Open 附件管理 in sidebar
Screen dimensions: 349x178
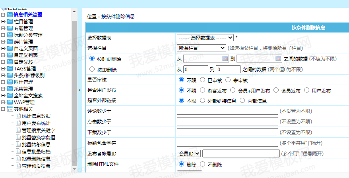click(x=23, y=82)
